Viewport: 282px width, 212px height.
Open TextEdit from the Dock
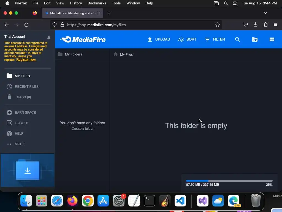tap(134, 201)
